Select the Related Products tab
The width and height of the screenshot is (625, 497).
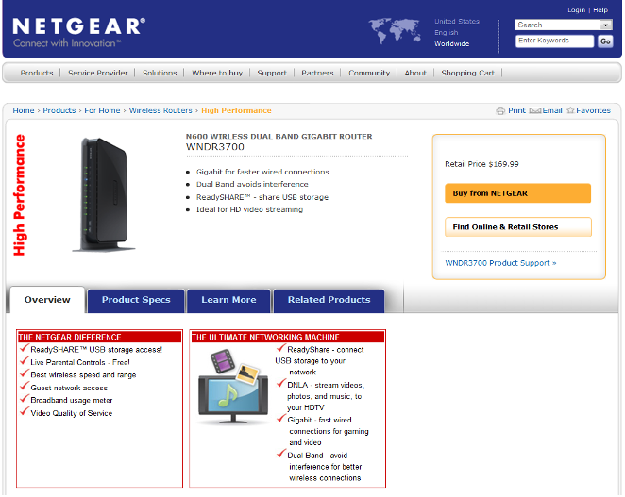(x=329, y=300)
